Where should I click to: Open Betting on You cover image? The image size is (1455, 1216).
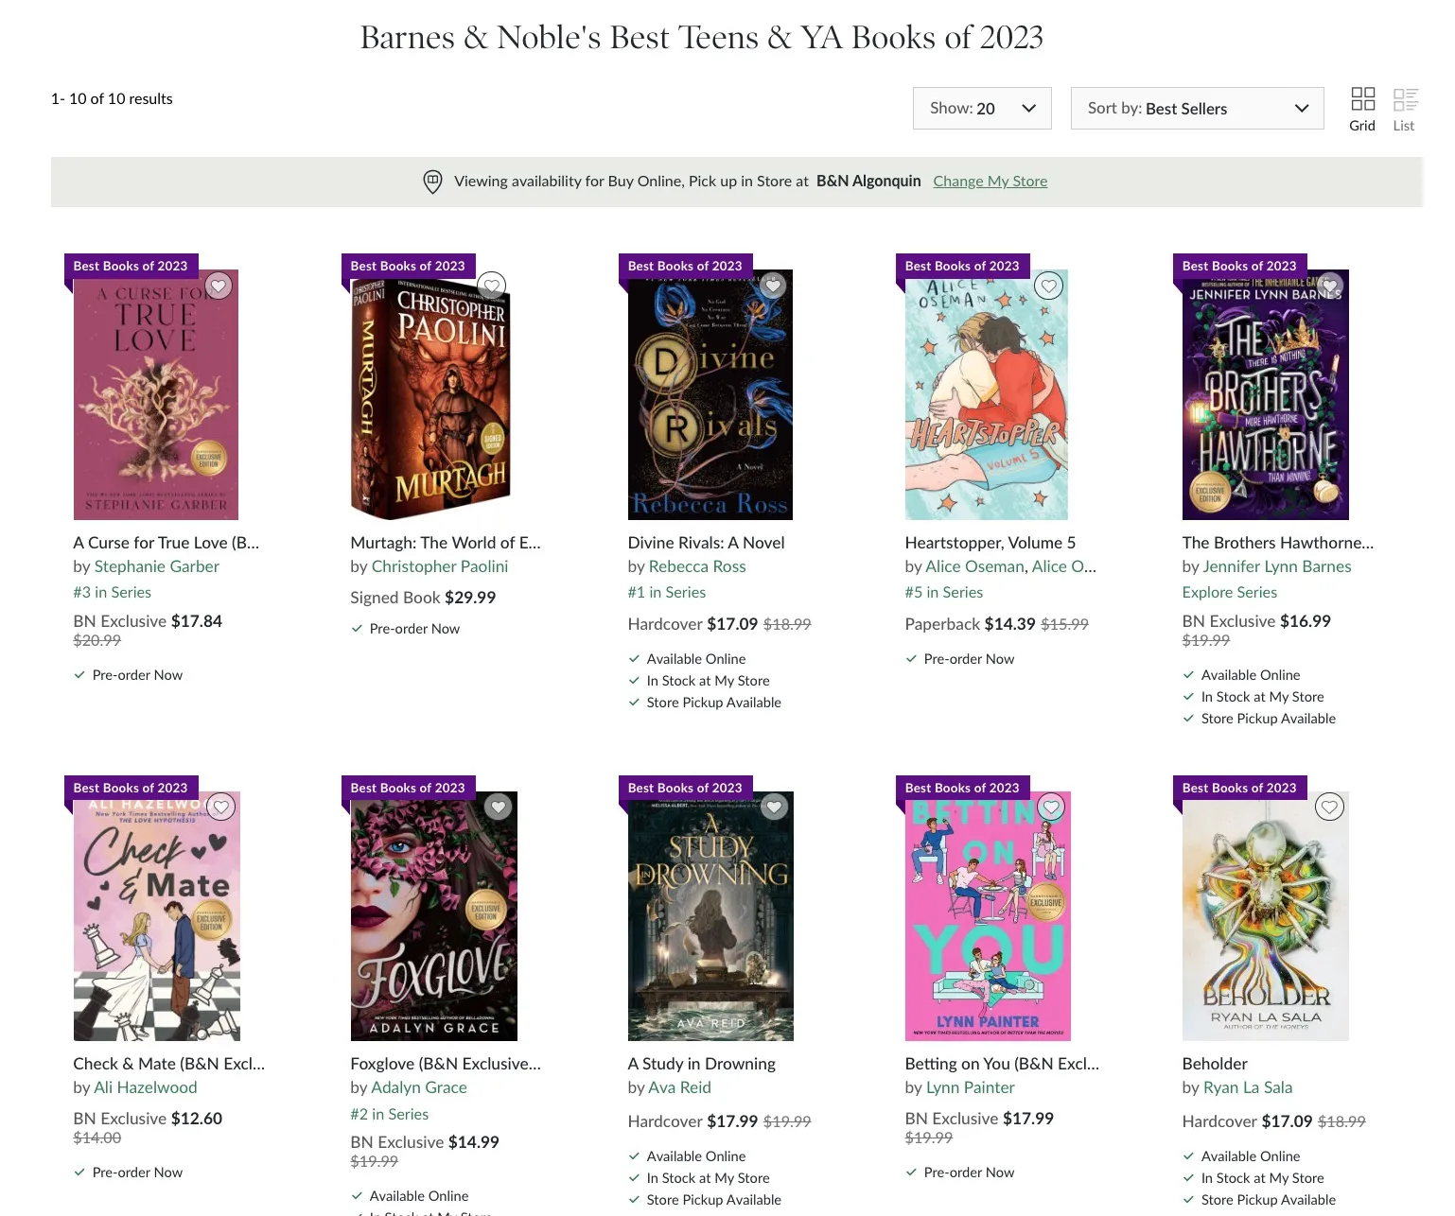pos(988,916)
